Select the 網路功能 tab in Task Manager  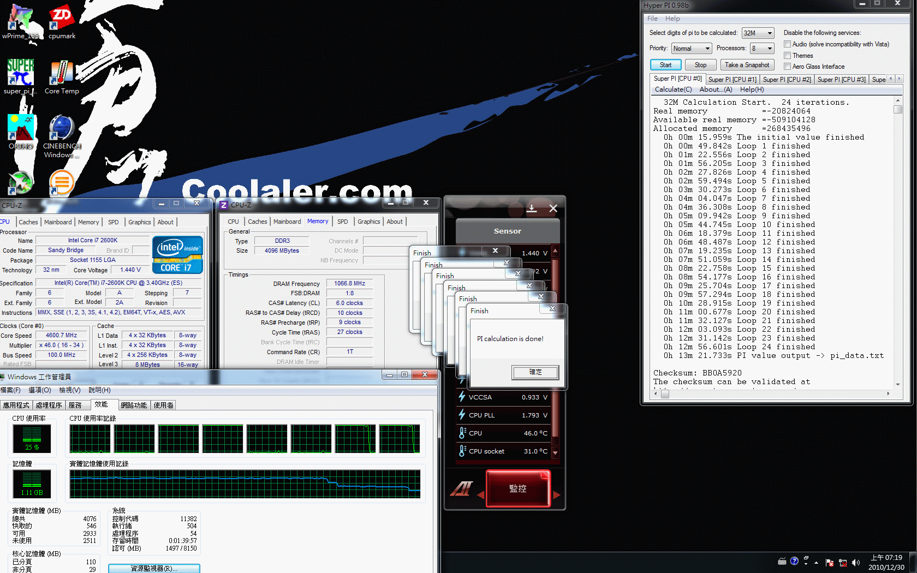pyautogui.click(x=134, y=405)
